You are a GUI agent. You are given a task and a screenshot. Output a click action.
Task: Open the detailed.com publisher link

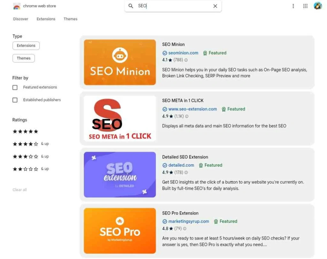click(181, 165)
